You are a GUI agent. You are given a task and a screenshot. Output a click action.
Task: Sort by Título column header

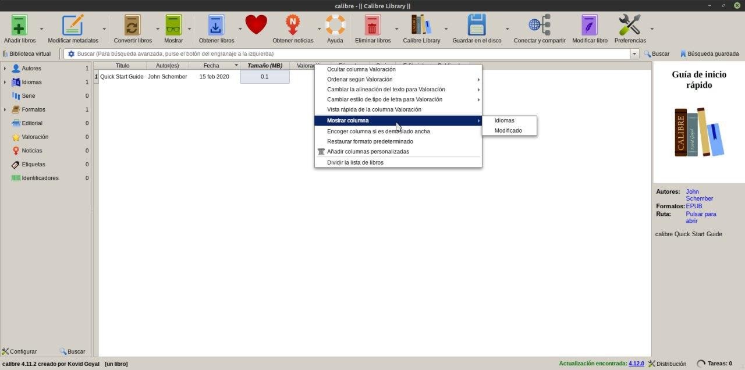(x=122, y=66)
